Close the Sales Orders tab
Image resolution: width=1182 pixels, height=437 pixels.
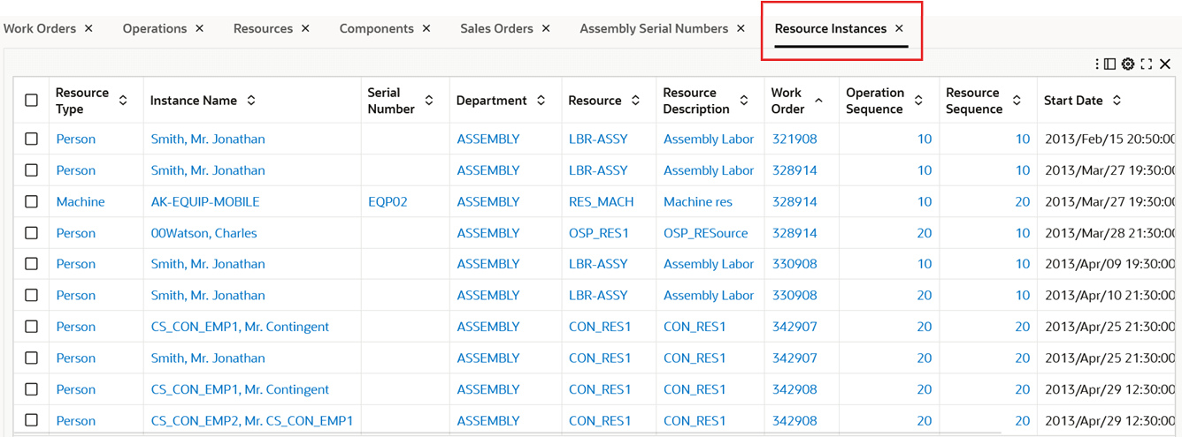[546, 28]
